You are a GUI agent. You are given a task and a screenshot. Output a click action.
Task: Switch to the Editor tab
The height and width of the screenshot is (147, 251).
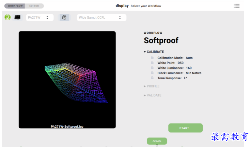click(x=34, y=6)
